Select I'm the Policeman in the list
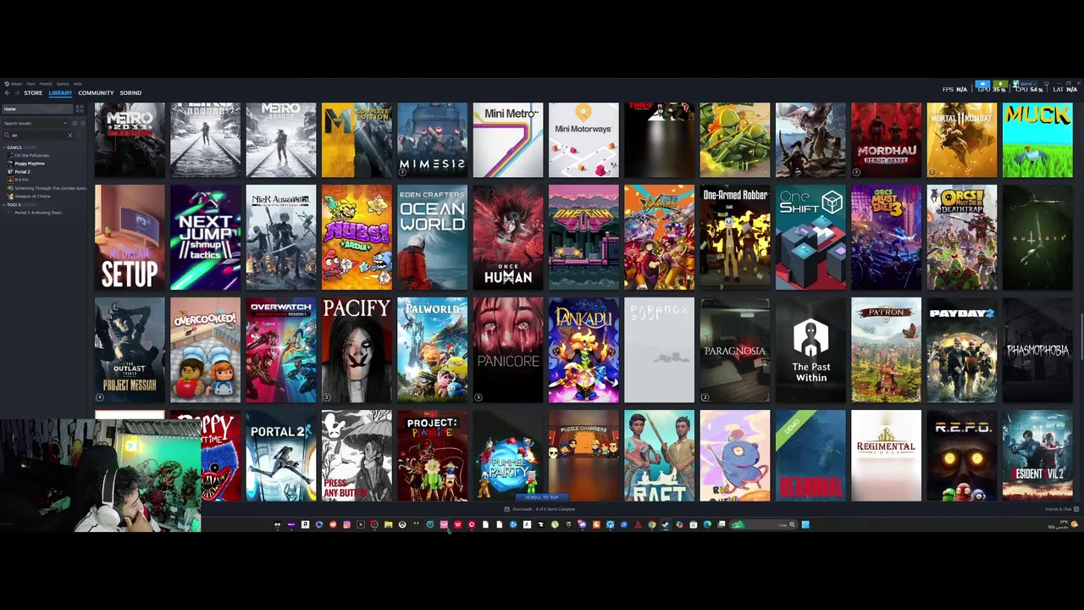The height and width of the screenshot is (610, 1084). pos(31,155)
